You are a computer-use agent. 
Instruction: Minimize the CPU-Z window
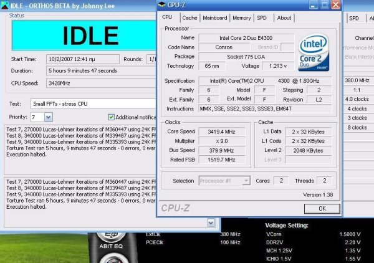[314, 4]
